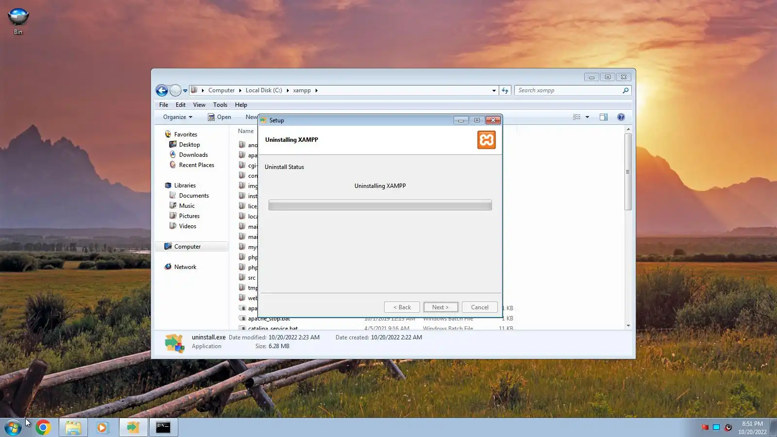Expand the Organize dropdown
Image resolution: width=777 pixels, height=437 pixels.
point(178,117)
